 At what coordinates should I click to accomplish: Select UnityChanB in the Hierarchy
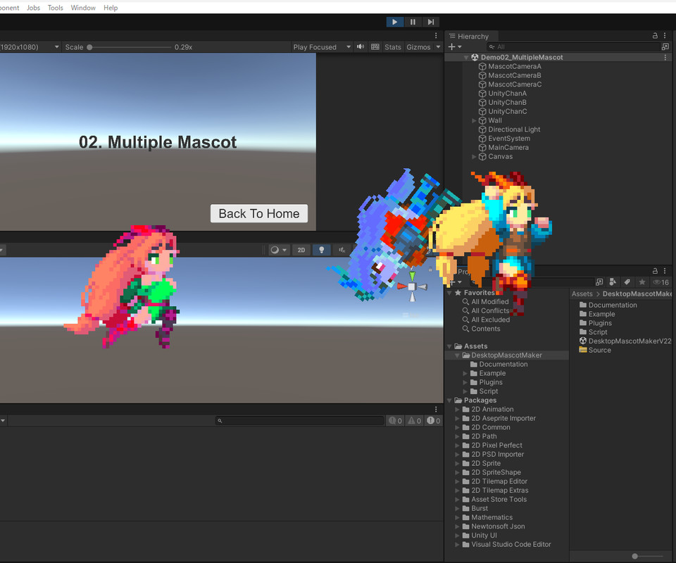point(504,102)
